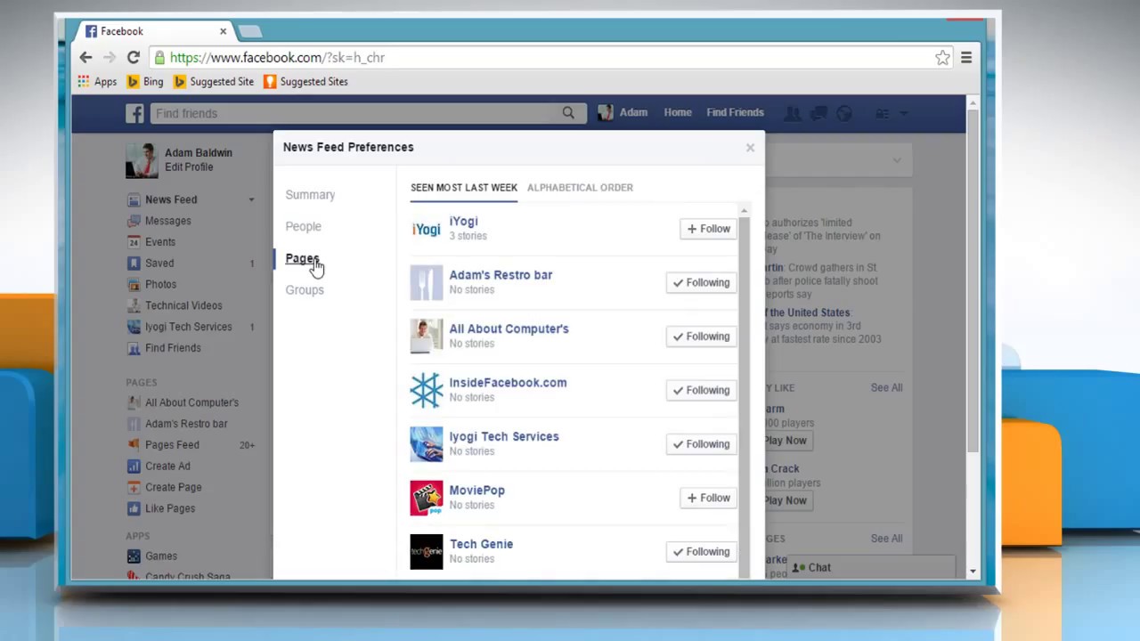Reload the page with refresh icon
This screenshot has height=641, width=1140.
click(133, 58)
